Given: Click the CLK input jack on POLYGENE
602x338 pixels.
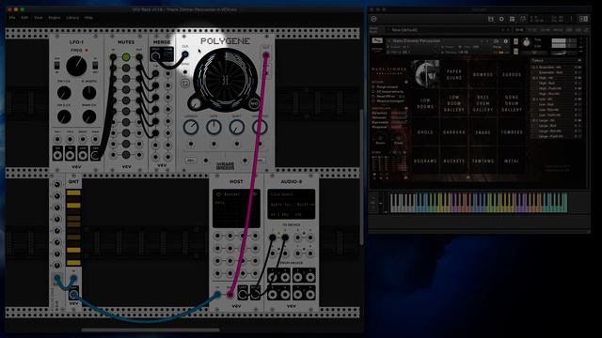Looking at the screenshot, I should tap(185, 54).
